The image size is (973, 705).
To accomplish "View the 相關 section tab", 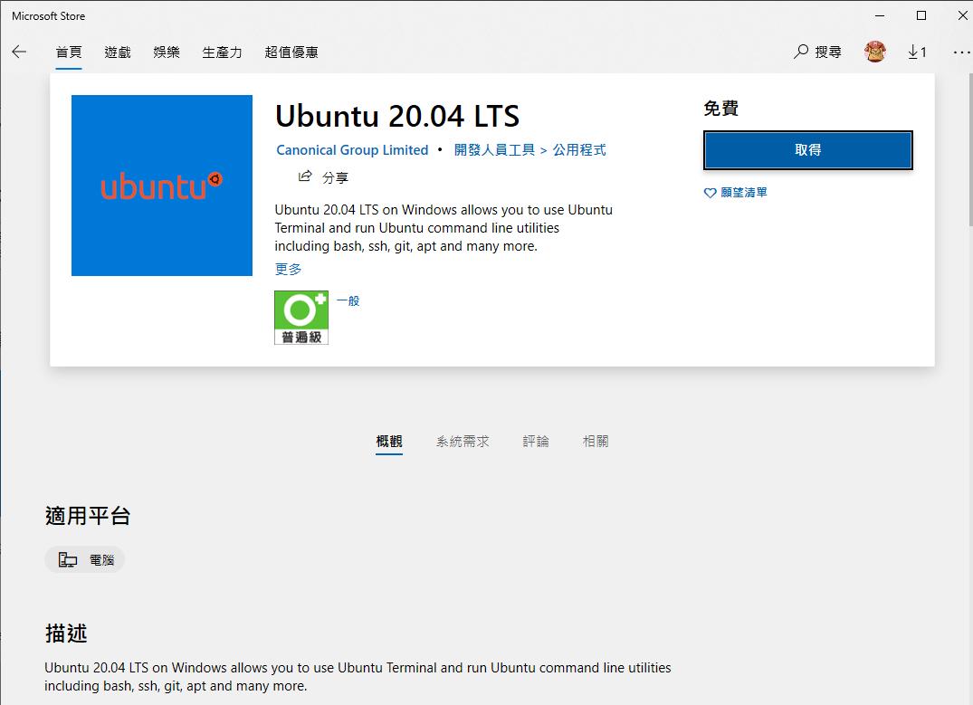I will 596,442.
